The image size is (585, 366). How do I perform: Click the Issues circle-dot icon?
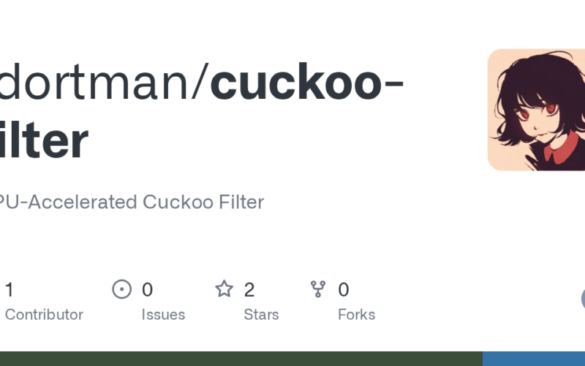click(121, 289)
